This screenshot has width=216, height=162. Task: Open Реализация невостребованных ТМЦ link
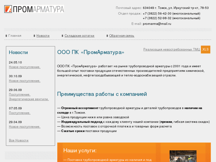pos(172,49)
